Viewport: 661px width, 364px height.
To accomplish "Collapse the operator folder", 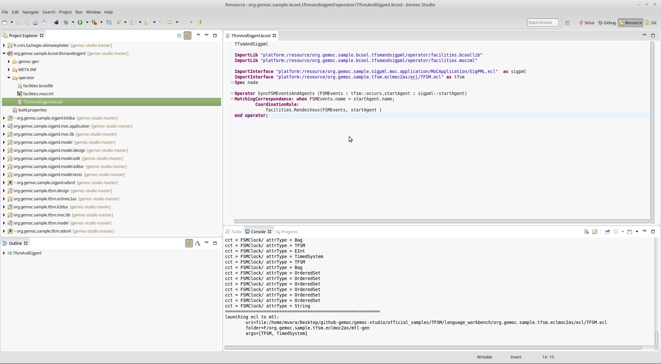I will click(x=9, y=78).
